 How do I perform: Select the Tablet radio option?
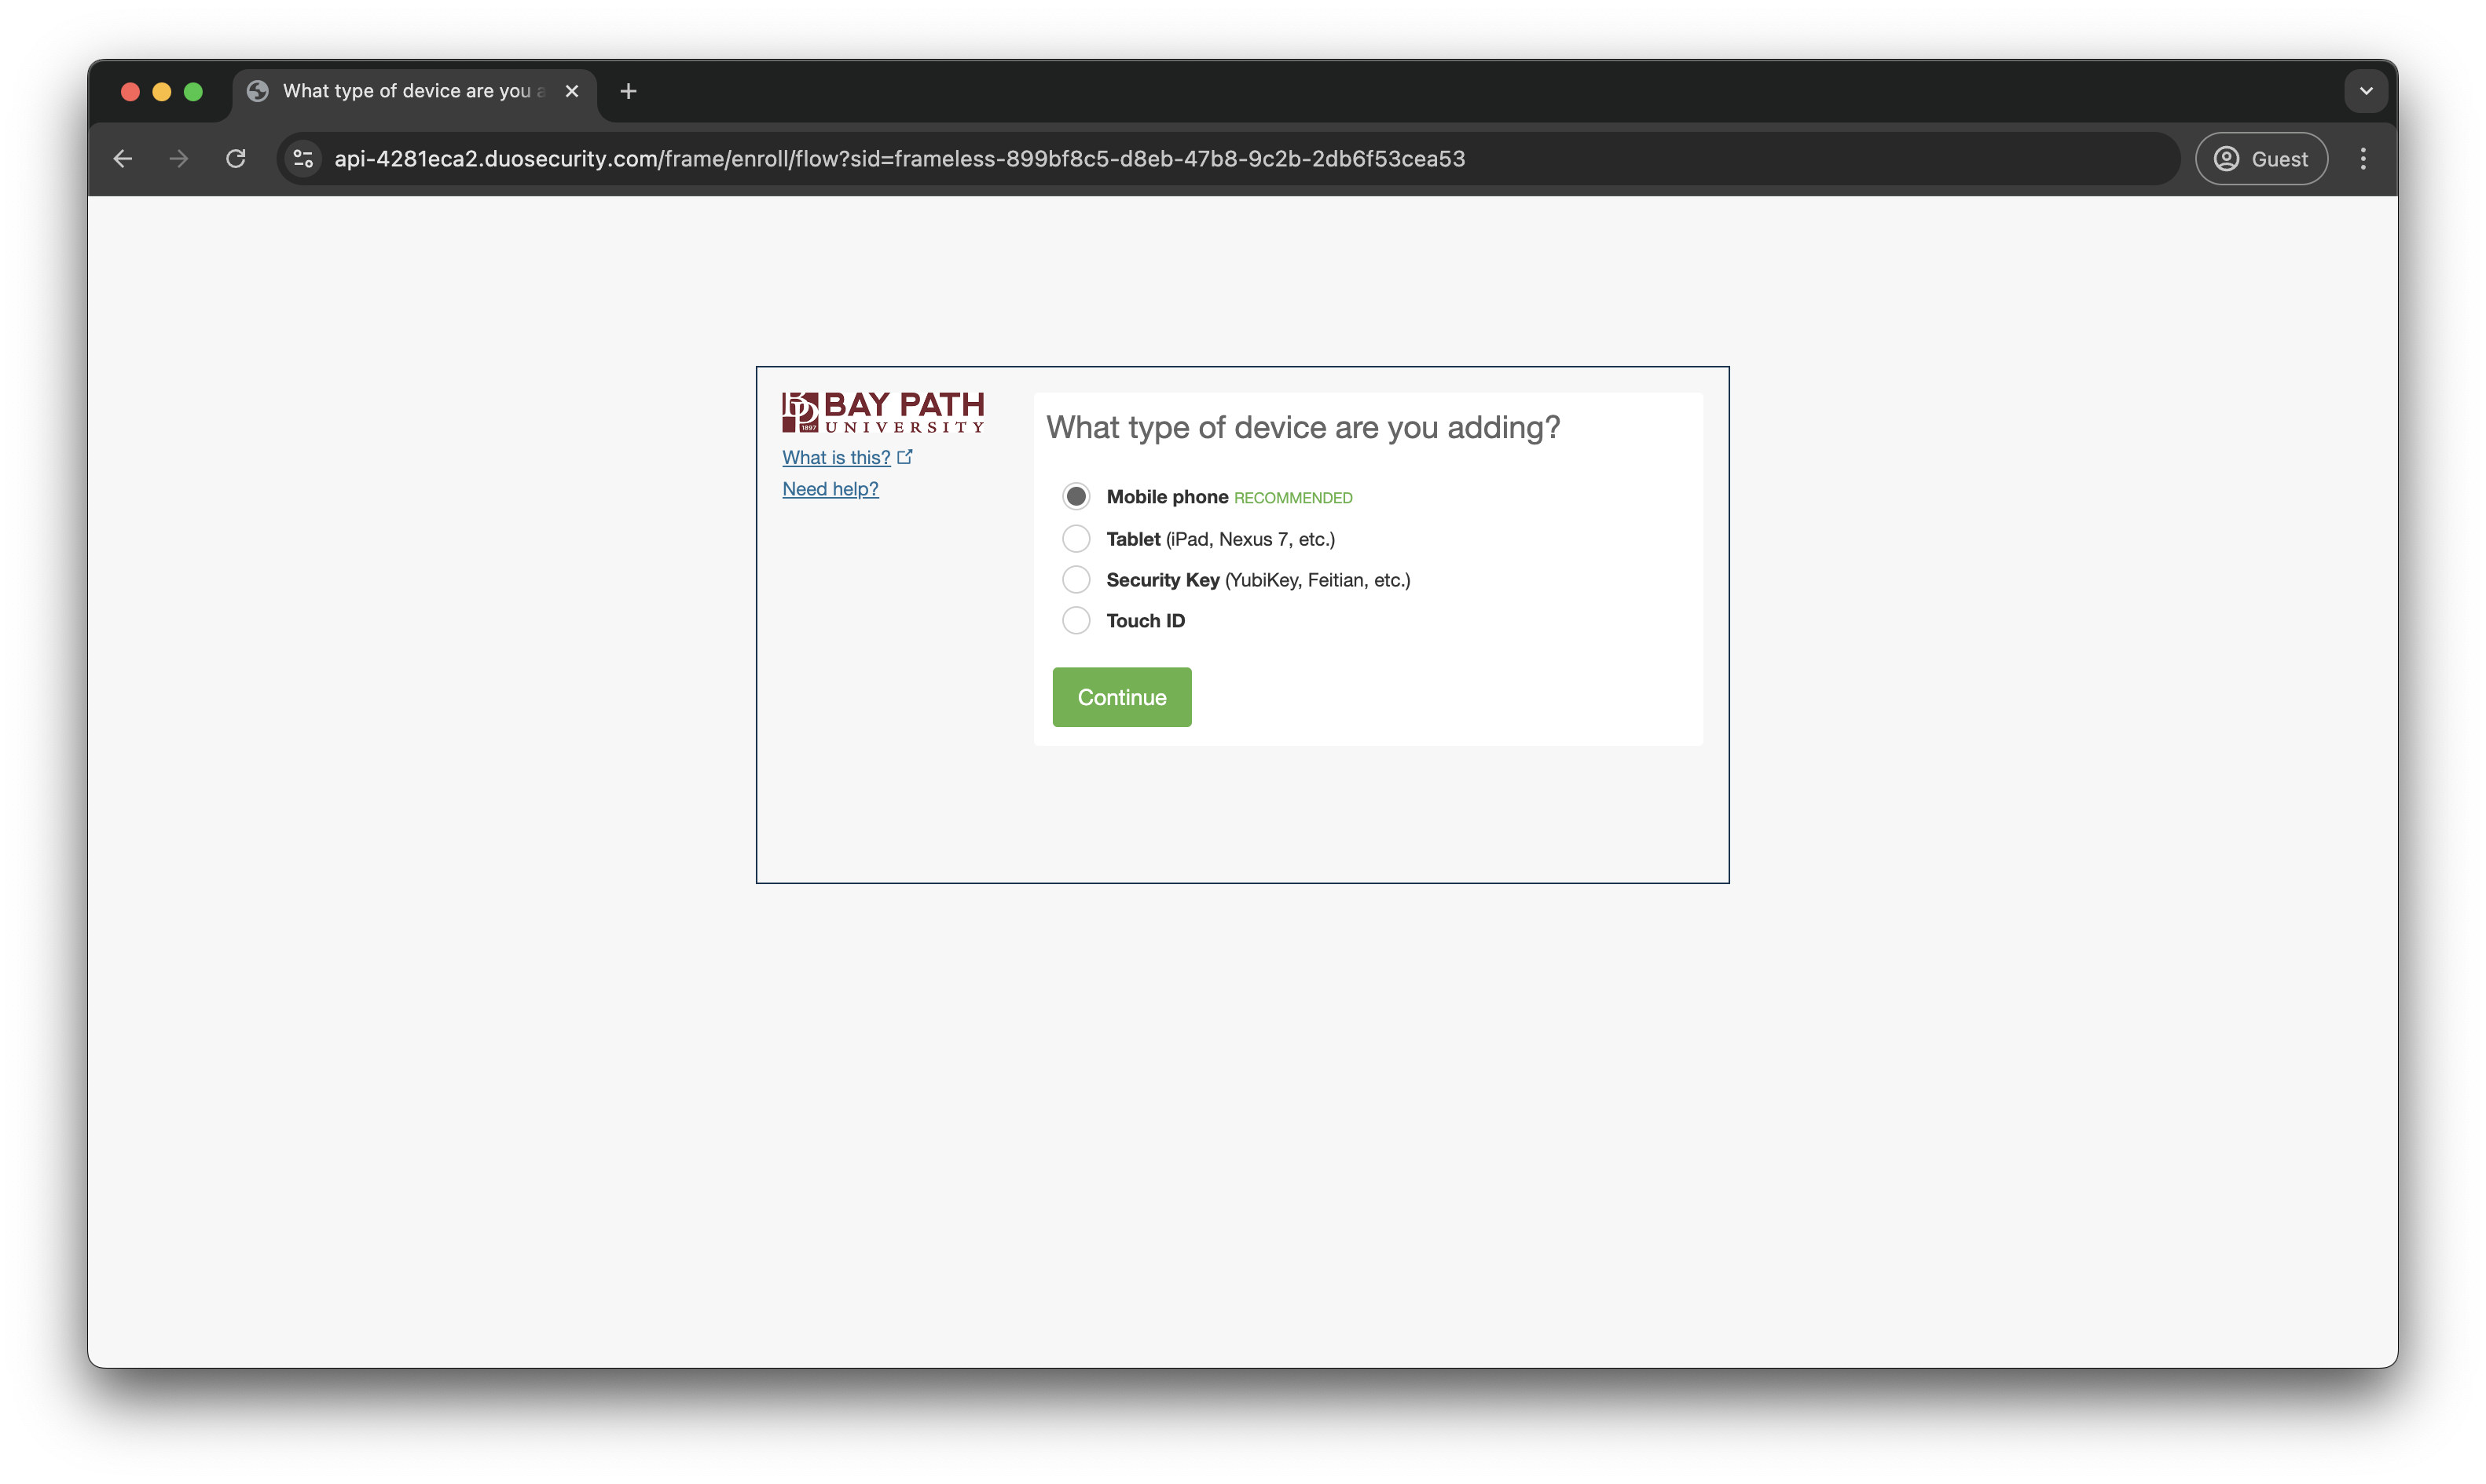point(1076,539)
